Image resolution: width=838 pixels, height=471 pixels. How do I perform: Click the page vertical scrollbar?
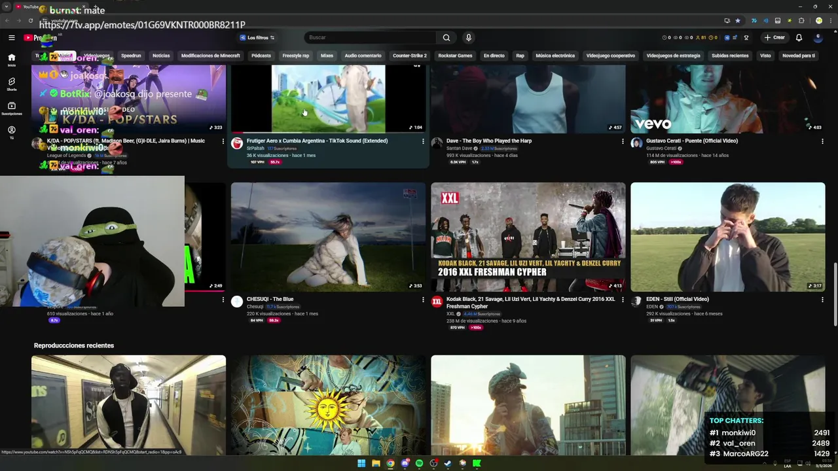pyautogui.click(x=835, y=294)
